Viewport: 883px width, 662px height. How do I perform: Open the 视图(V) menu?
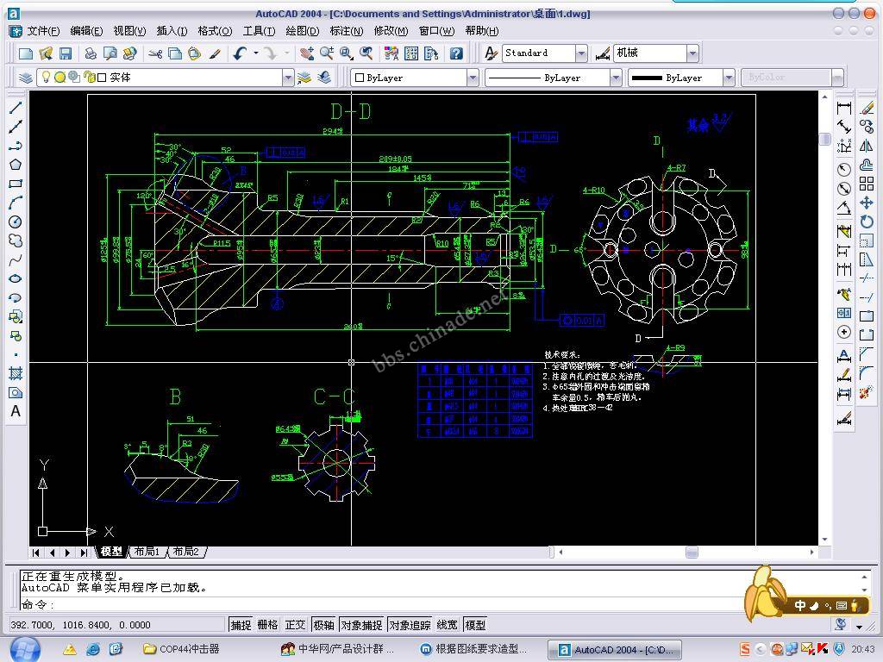tap(129, 31)
